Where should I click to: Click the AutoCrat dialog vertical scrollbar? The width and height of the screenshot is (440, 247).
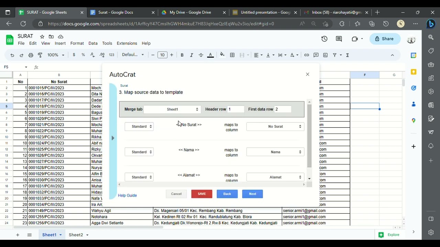(x=309, y=136)
